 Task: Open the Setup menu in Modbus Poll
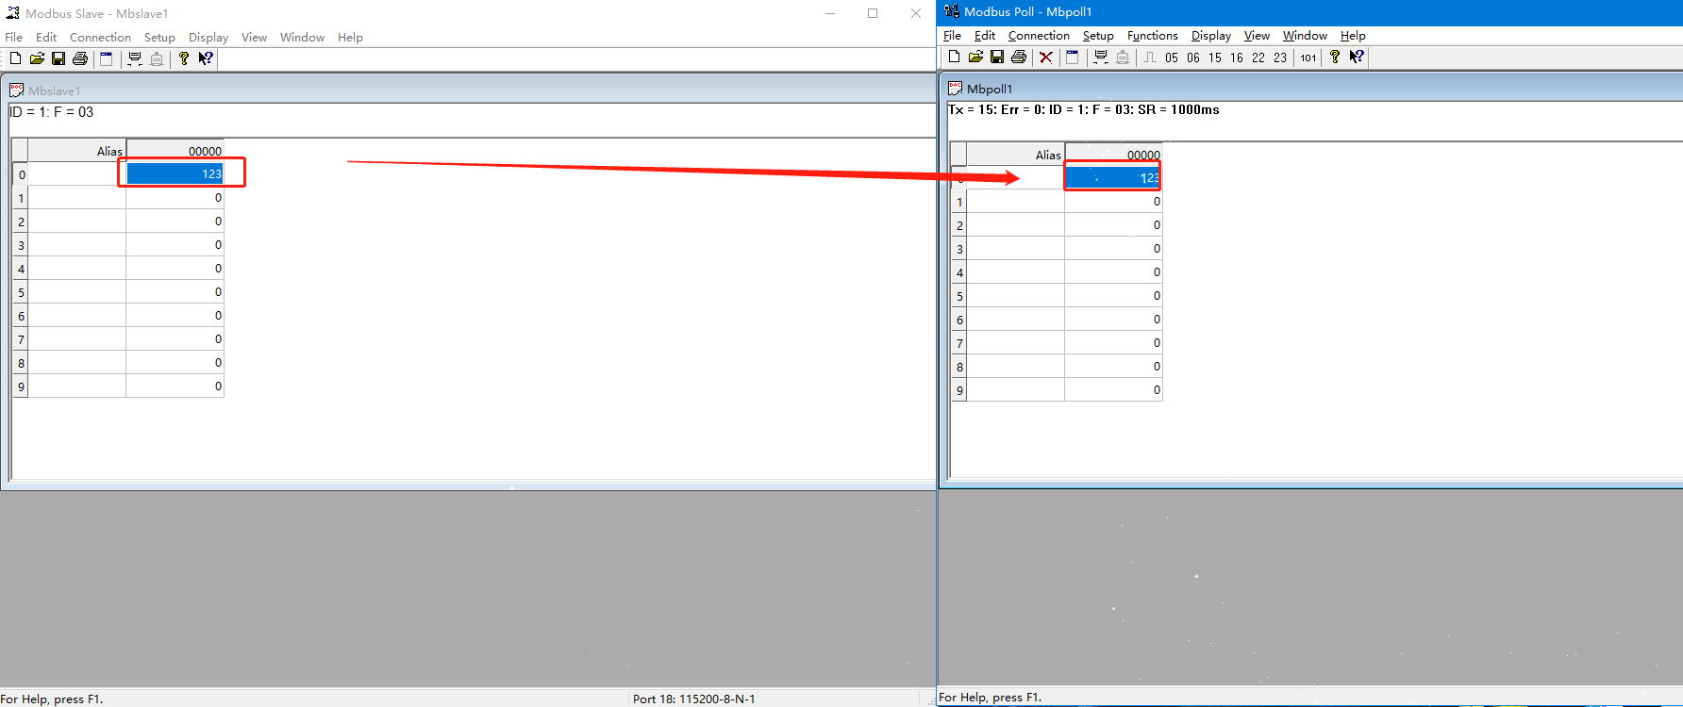click(x=1098, y=36)
